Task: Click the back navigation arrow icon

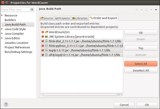Action: coord(137,10)
